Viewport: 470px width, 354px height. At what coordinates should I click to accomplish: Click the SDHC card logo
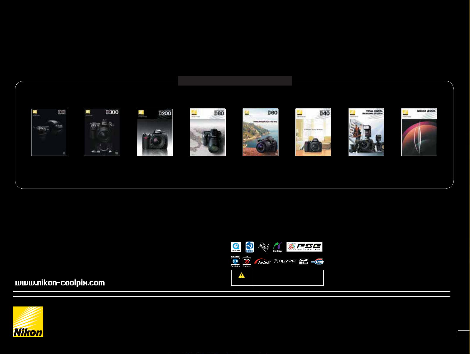[x=303, y=262]
